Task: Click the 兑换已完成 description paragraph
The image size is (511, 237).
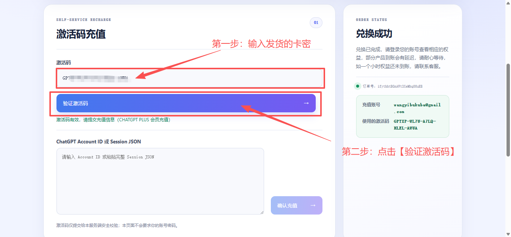Action: pyautogui.click(x=403, y=58)
